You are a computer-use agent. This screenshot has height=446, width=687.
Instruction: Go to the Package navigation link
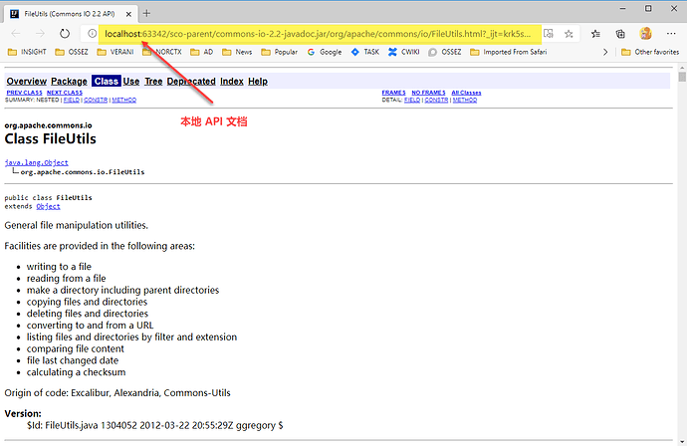click(x=69, y=81)
